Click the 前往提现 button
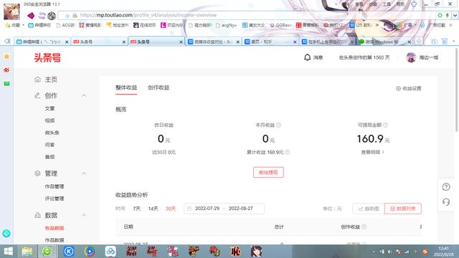Viewport: 459px width, 258px height. point(268,172)
